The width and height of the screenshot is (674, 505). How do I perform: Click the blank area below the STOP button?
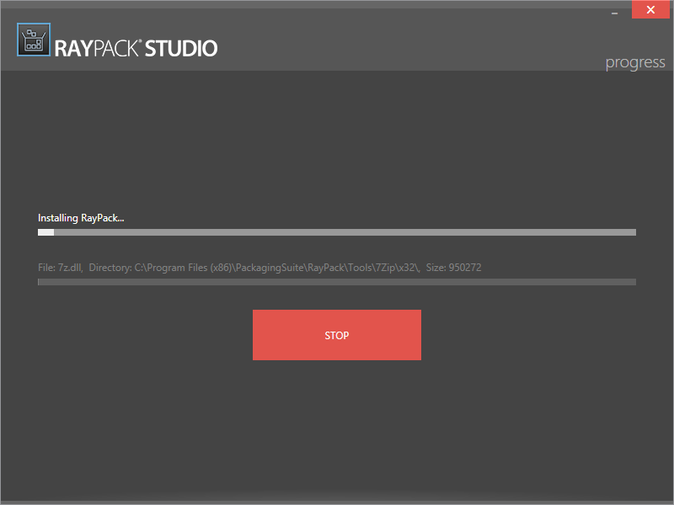[337, 429]
